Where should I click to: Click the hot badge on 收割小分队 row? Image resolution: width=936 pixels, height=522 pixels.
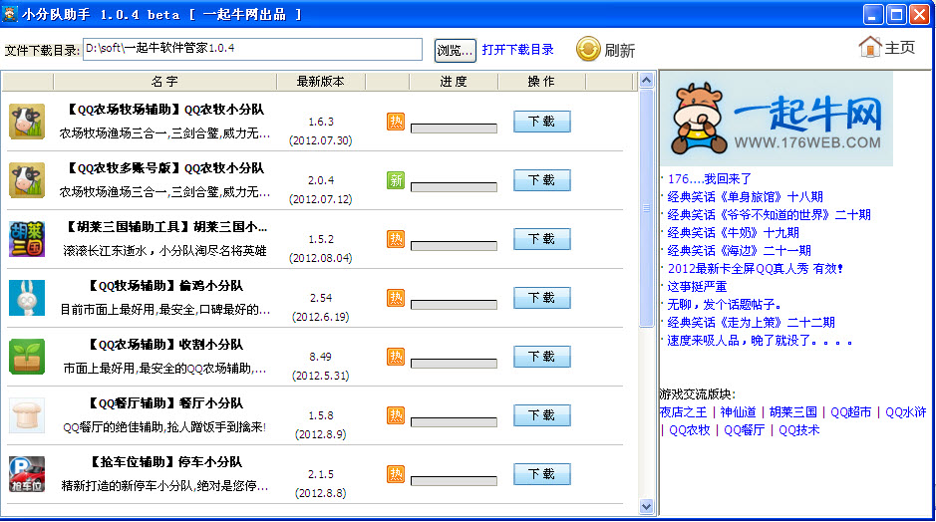(x=396, y=357)
